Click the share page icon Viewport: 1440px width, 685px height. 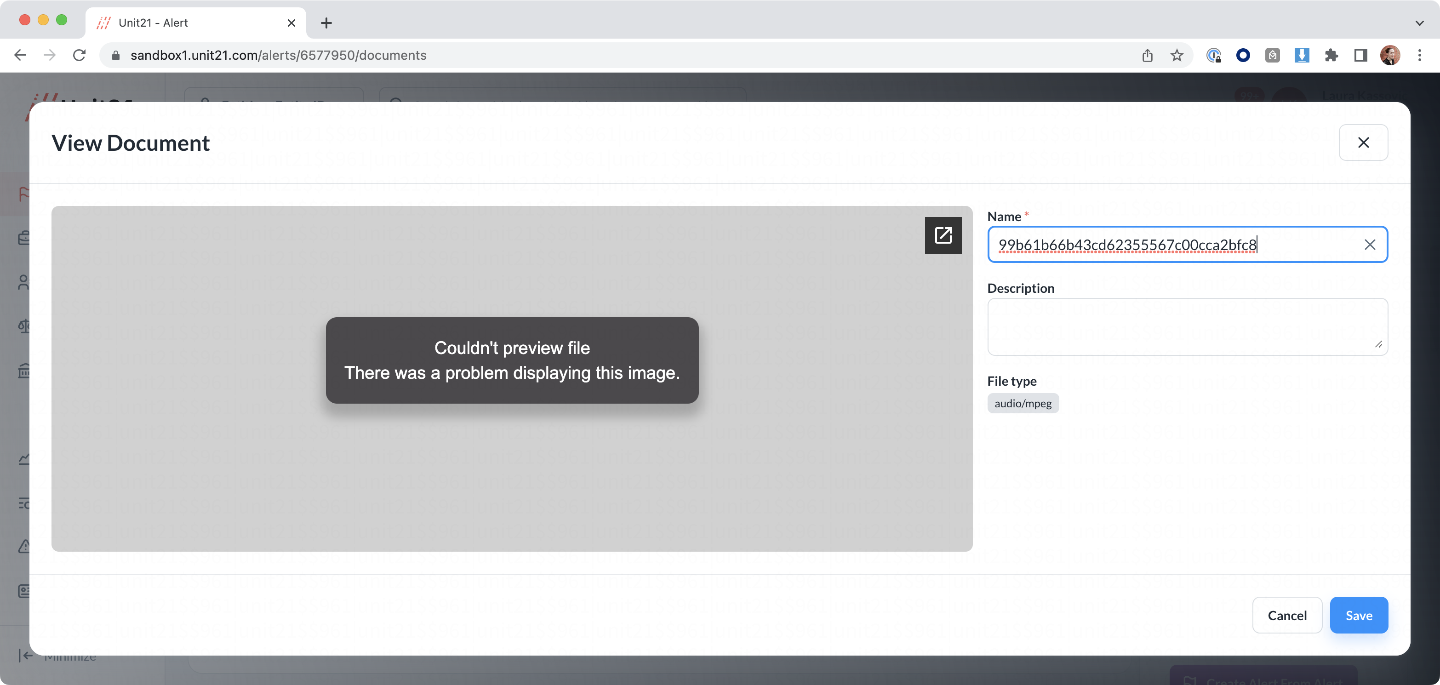(x=1147, y=55)
